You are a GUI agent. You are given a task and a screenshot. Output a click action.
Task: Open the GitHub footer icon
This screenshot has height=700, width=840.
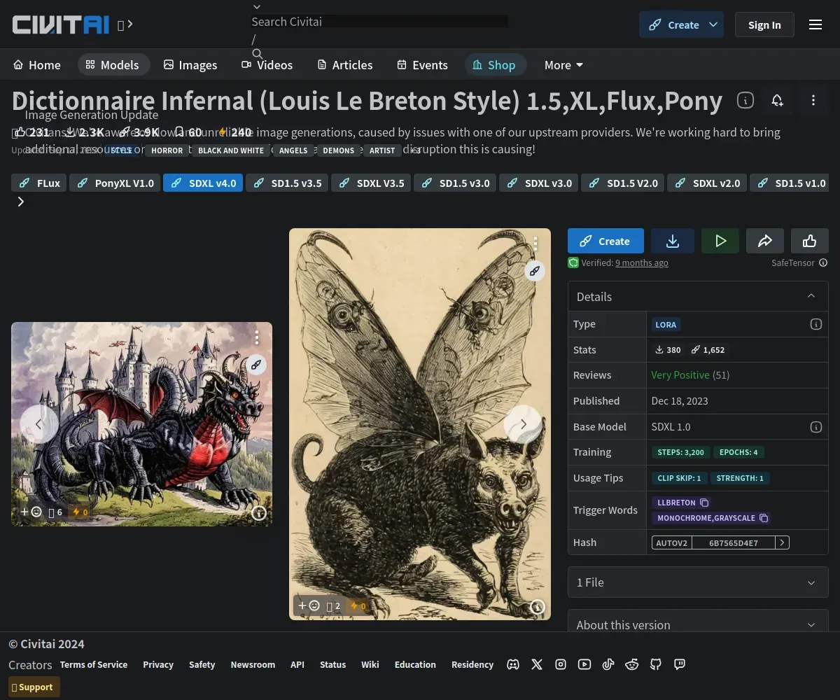(x=656, y=664)
